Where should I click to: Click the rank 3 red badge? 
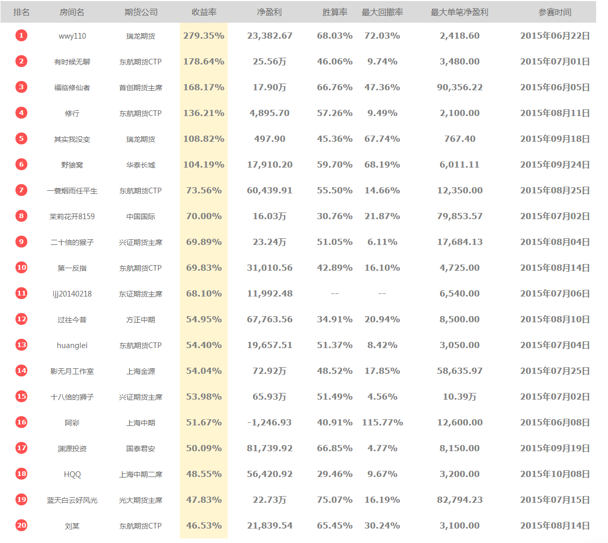pyautogui.click(x=21, y=87)
